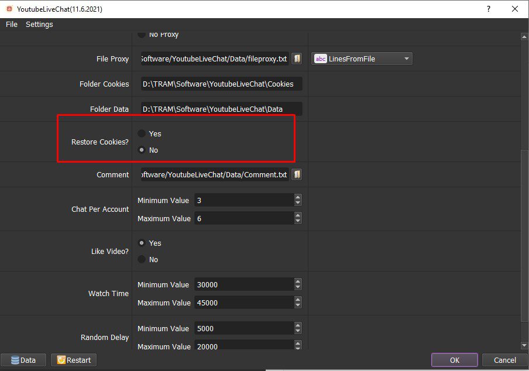Click the help question mark in title bar
This screenshot has height=371, width=529.
(488, 9)
